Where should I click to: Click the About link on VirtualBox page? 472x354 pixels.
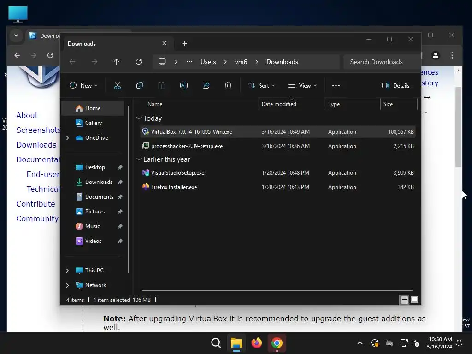tap(27, 115)
